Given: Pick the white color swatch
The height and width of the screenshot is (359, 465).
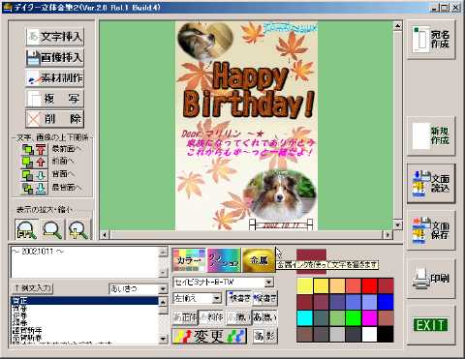Looking at the screenshot, I should pos(369,334).
